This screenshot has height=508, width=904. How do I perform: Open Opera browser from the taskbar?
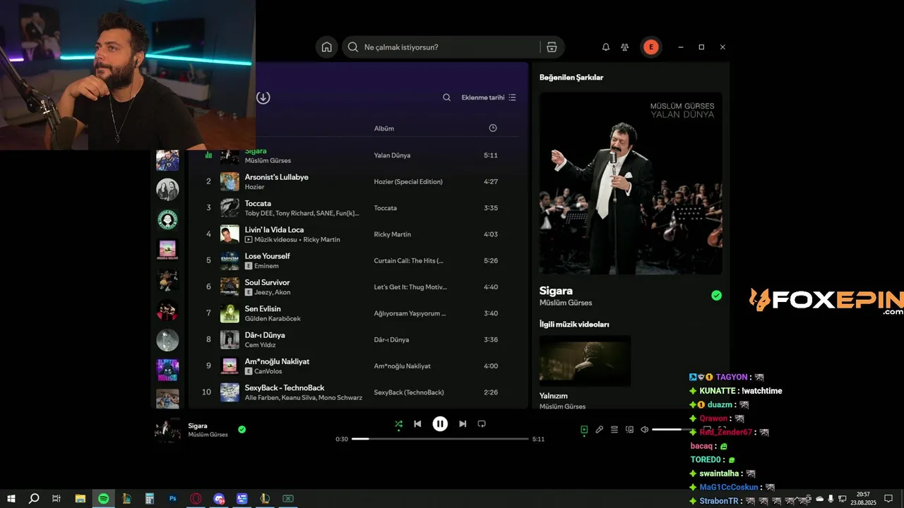[196, 499]
